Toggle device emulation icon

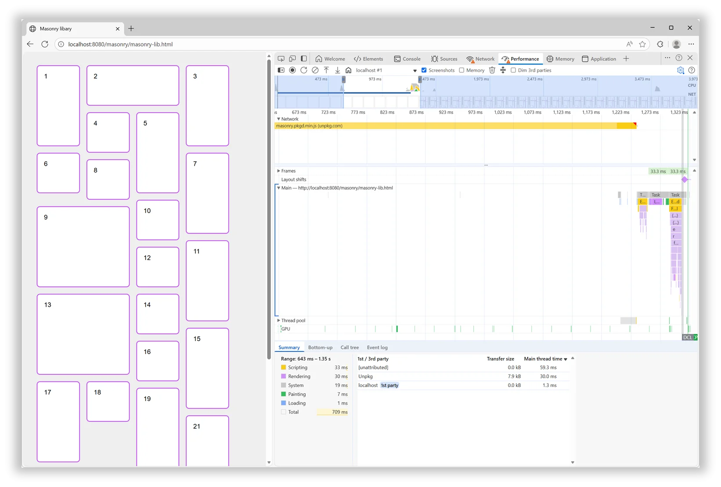pos(292,59)
